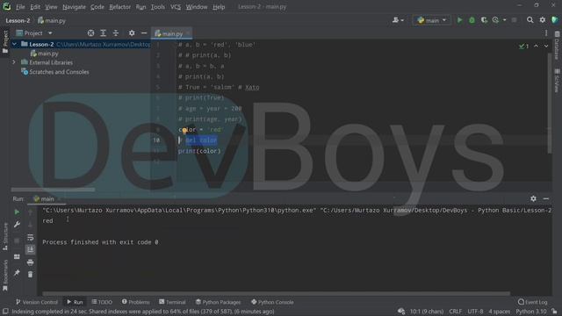
Task: Open the Refactor menu
Action: point(119,7)
